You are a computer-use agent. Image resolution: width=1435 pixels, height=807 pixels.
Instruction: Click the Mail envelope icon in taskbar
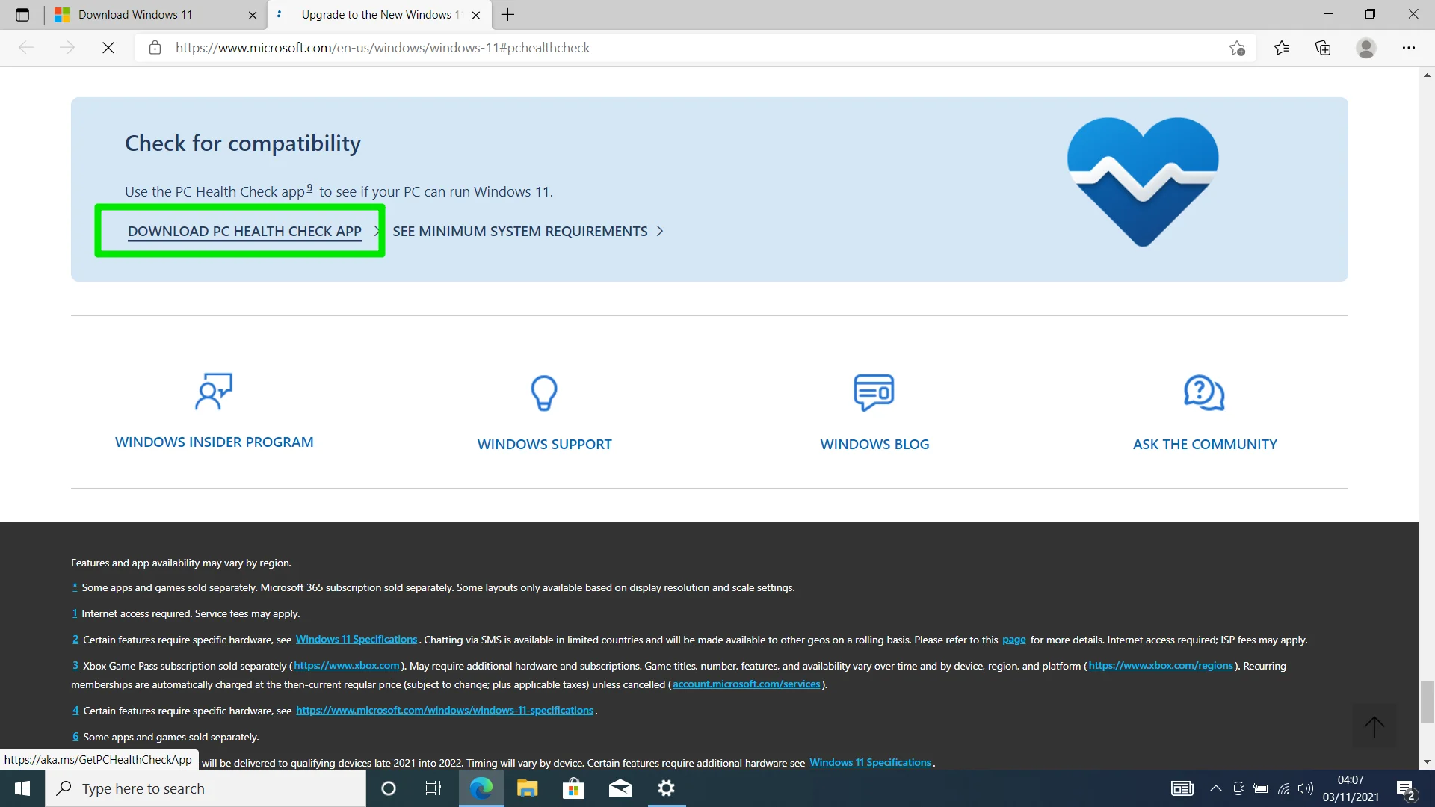[620, 788]
